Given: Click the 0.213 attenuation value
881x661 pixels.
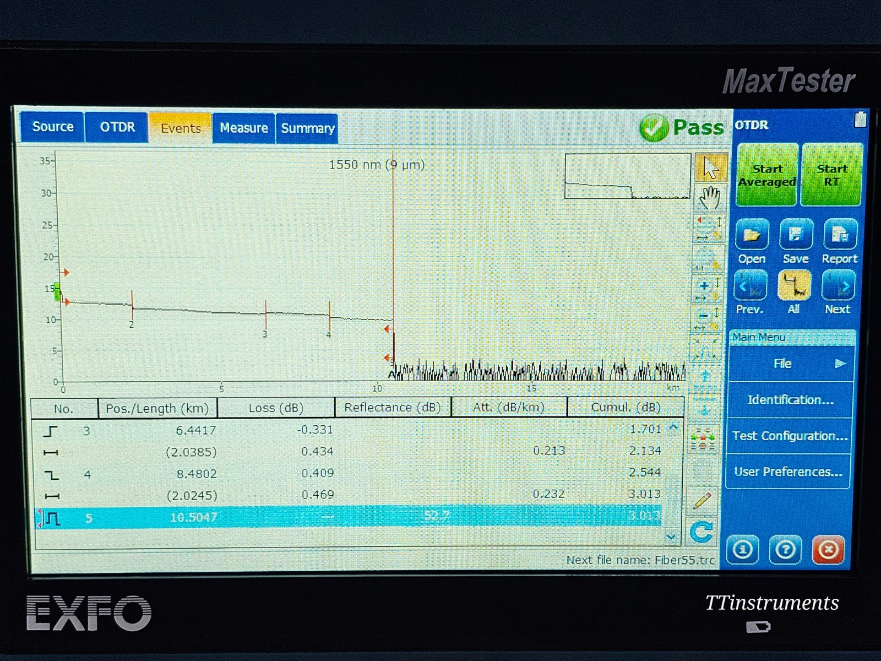Looking at the screenshot, I should pyautogui.click(x=549, y=451).
